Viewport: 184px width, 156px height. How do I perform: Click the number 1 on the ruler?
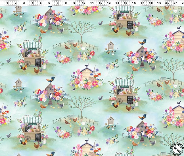click(7, 3)
